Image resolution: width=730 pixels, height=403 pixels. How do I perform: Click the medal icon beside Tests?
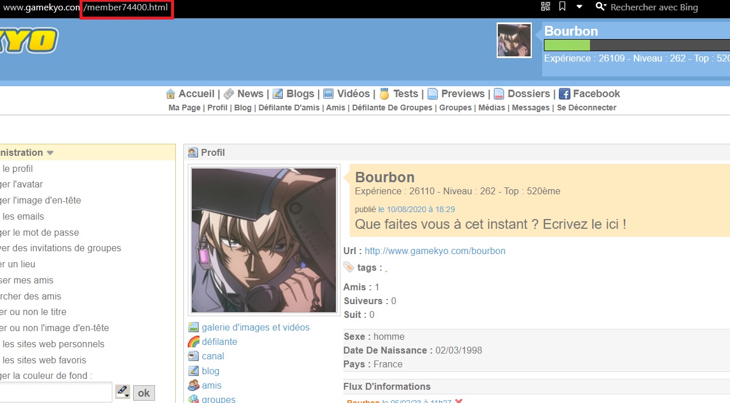pos(384,94)
